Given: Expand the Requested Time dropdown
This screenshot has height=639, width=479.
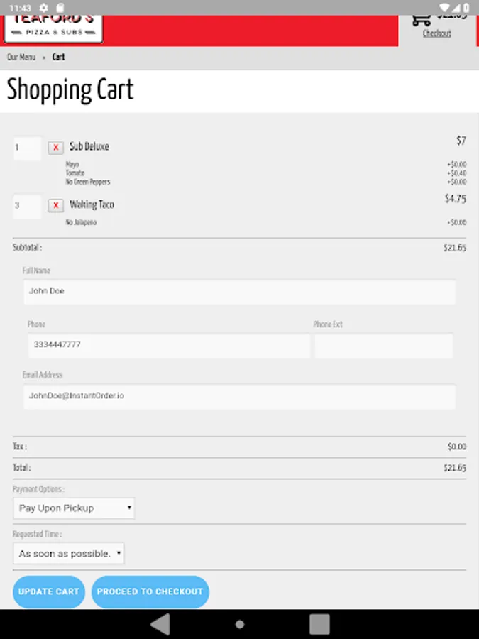Looking at the screenshot, I should tap(69, 554).
